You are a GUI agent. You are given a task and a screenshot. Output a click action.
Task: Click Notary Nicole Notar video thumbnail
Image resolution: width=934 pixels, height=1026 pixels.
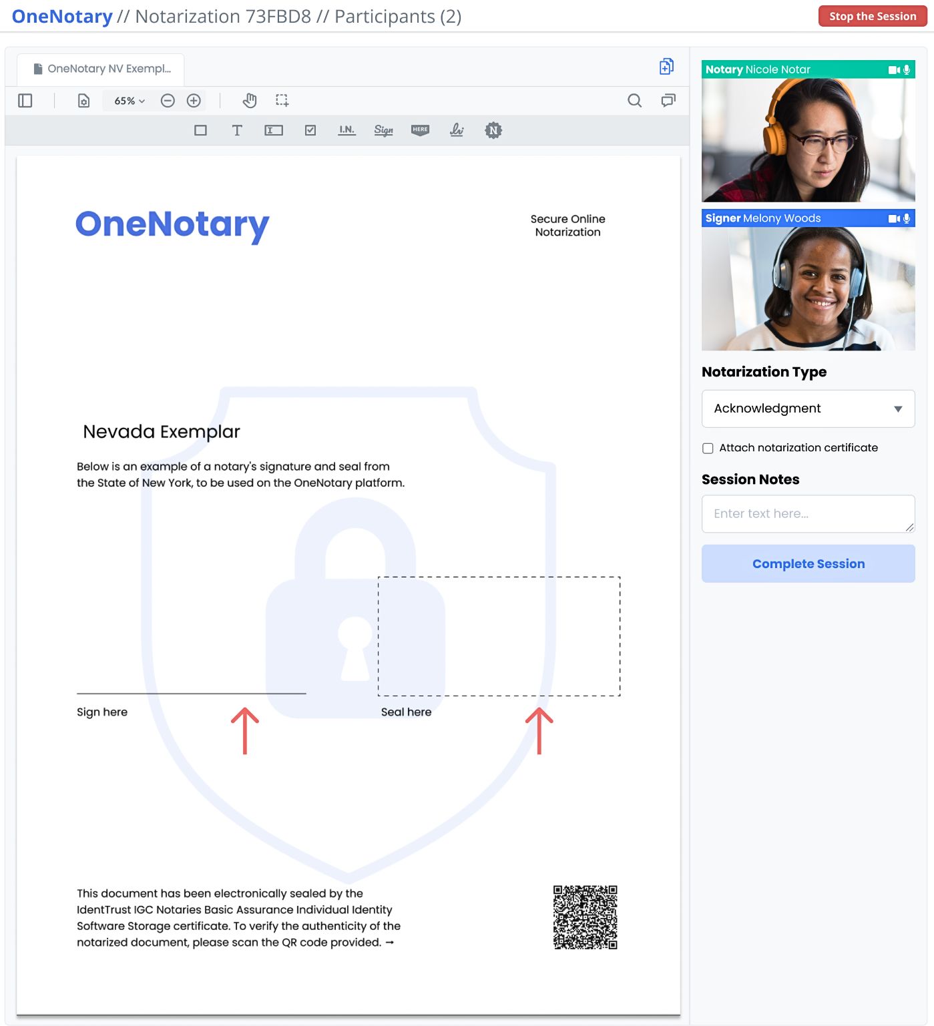coord(808,140)
